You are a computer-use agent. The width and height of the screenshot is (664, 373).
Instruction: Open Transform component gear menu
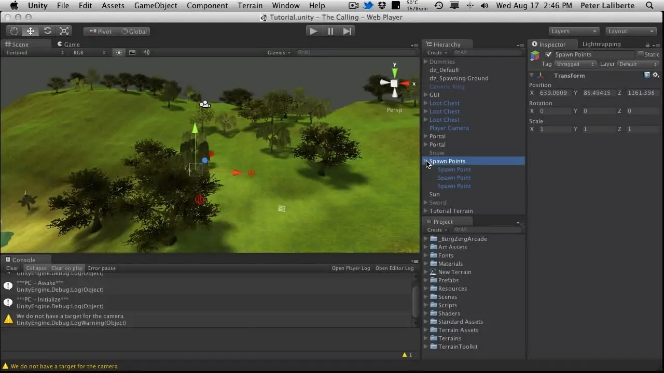(656, 75)
